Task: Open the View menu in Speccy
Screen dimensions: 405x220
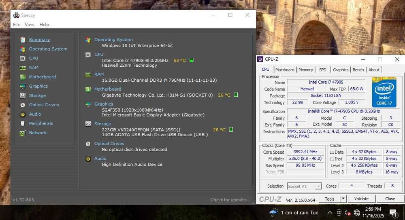Action: tap(30, 25)
